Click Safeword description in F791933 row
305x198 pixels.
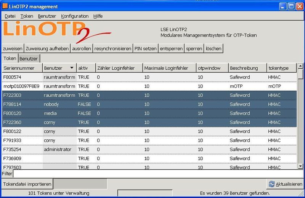point(240,140)
